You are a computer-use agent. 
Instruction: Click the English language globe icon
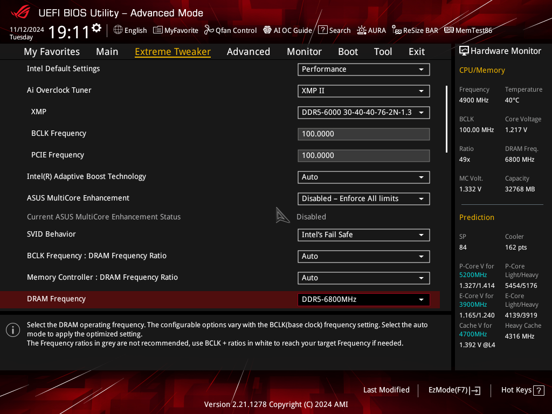click(118, 30)
